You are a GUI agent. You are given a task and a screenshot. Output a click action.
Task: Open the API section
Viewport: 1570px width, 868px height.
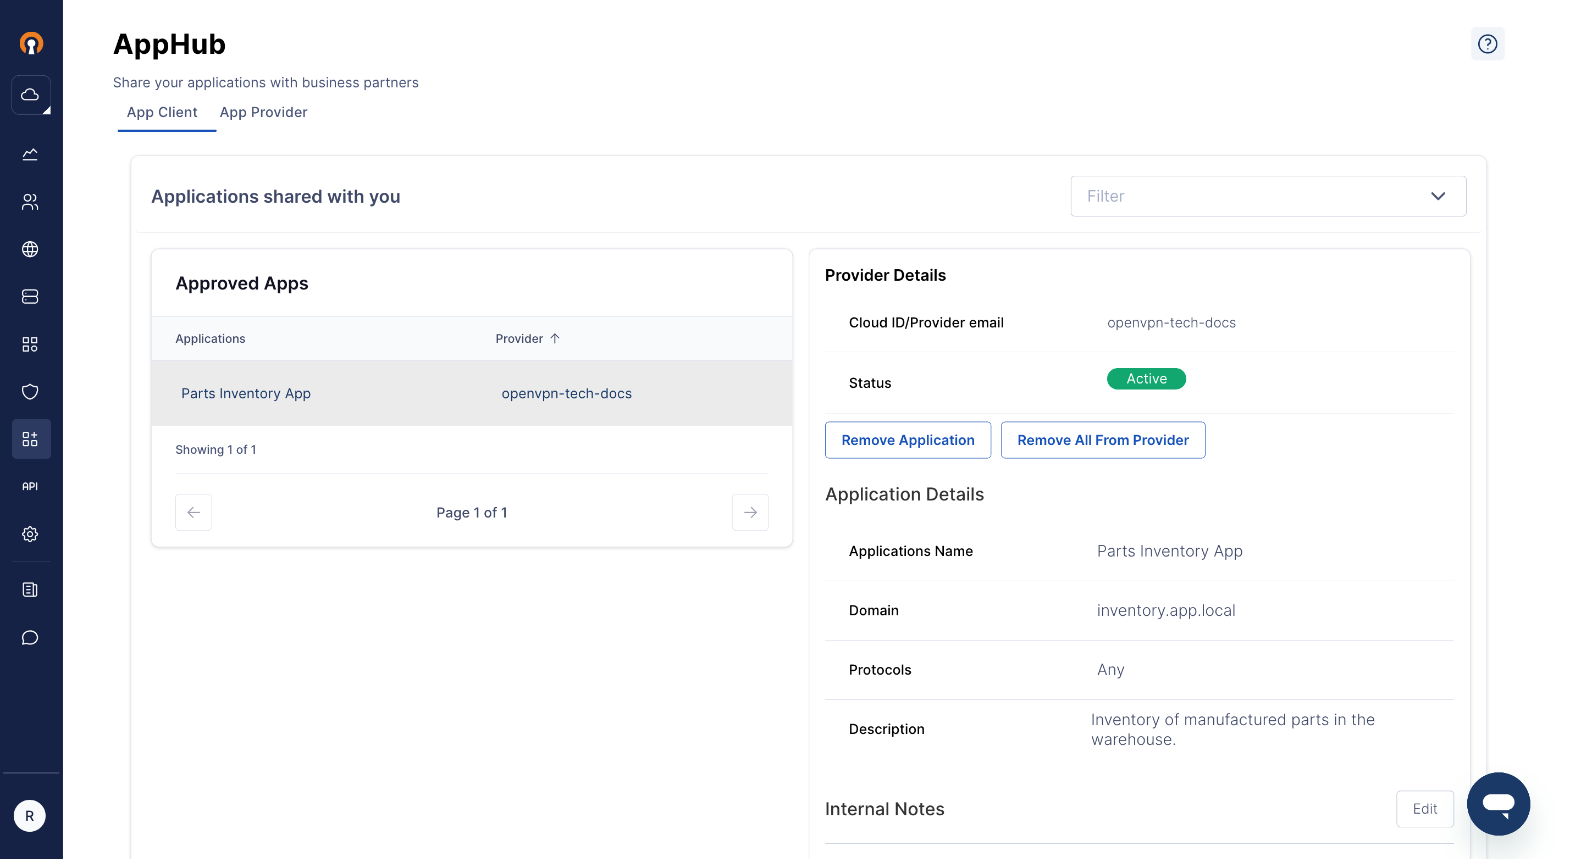pos(30,486)
